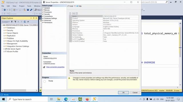The height and width of the screenshot is (102, 183).
Task: Expand the Security node in Object Explorer
Action: coord(4,30)
